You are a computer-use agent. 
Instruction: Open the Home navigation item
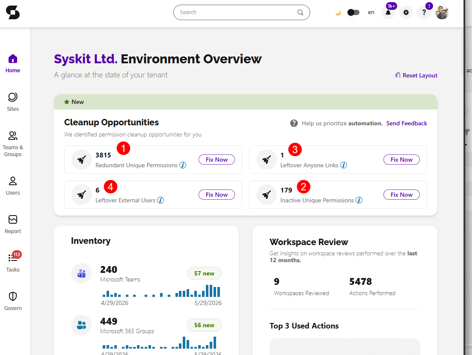point(13,64)
